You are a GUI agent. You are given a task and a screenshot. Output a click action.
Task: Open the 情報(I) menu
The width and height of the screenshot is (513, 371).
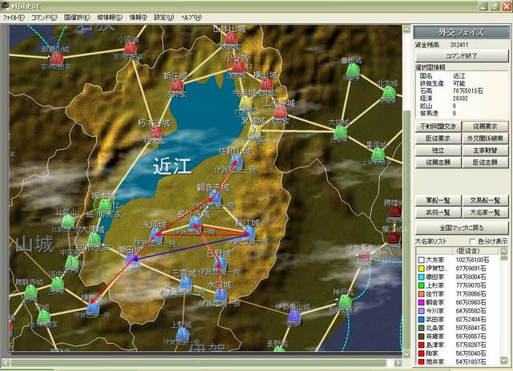pos(138,18)
